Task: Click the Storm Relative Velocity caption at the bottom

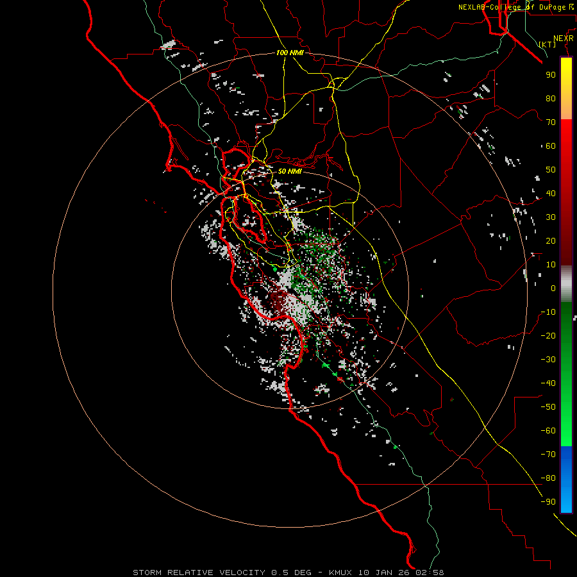Action: pos(288,573)
